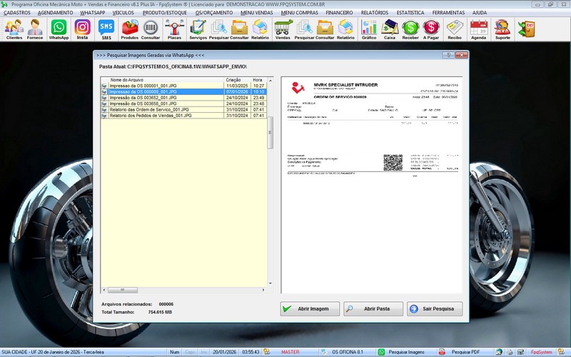Image resolution: width=571 pixels, height=357 pixels.
Task: Open the MENU VENDAS menu
Action: point(257,12)
